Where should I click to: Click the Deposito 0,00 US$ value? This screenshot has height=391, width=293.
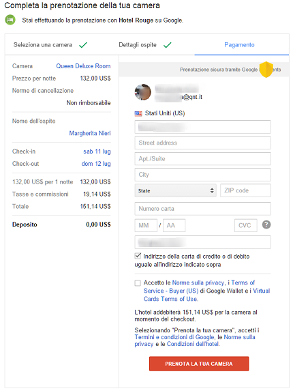click(x=98, y=225)
